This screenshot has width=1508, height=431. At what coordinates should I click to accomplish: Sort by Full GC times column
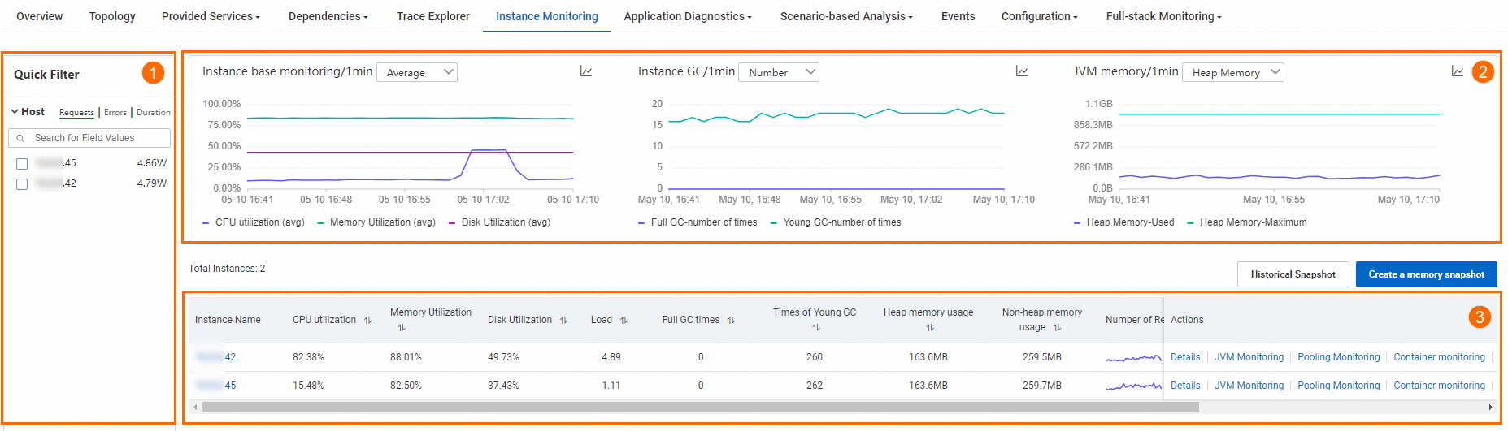coord(731,320)
